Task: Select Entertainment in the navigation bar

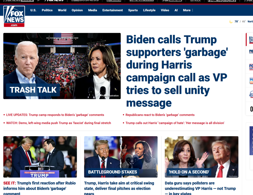Action: [112, 10]
